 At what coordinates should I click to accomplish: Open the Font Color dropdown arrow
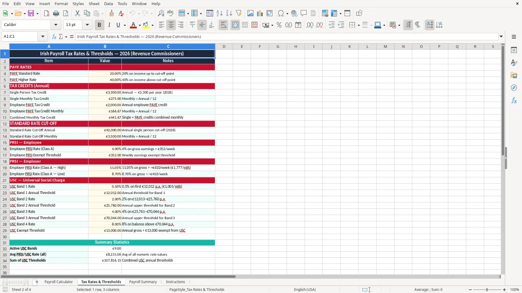click(x=139, y=25)
